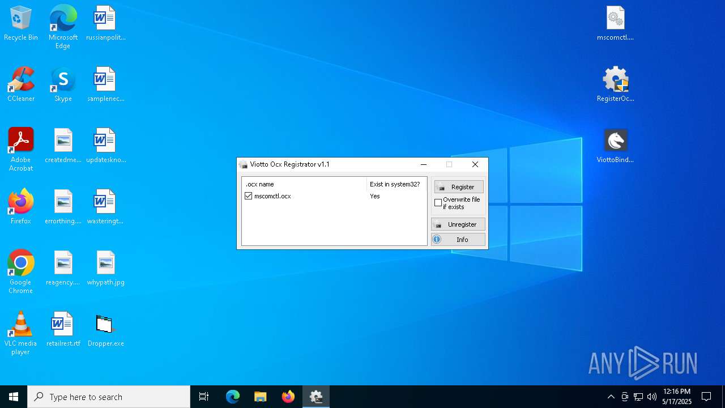The image size is (725, 408).
Task: Click the Exist in system32? column header
Action: click(x=396, y=184)
